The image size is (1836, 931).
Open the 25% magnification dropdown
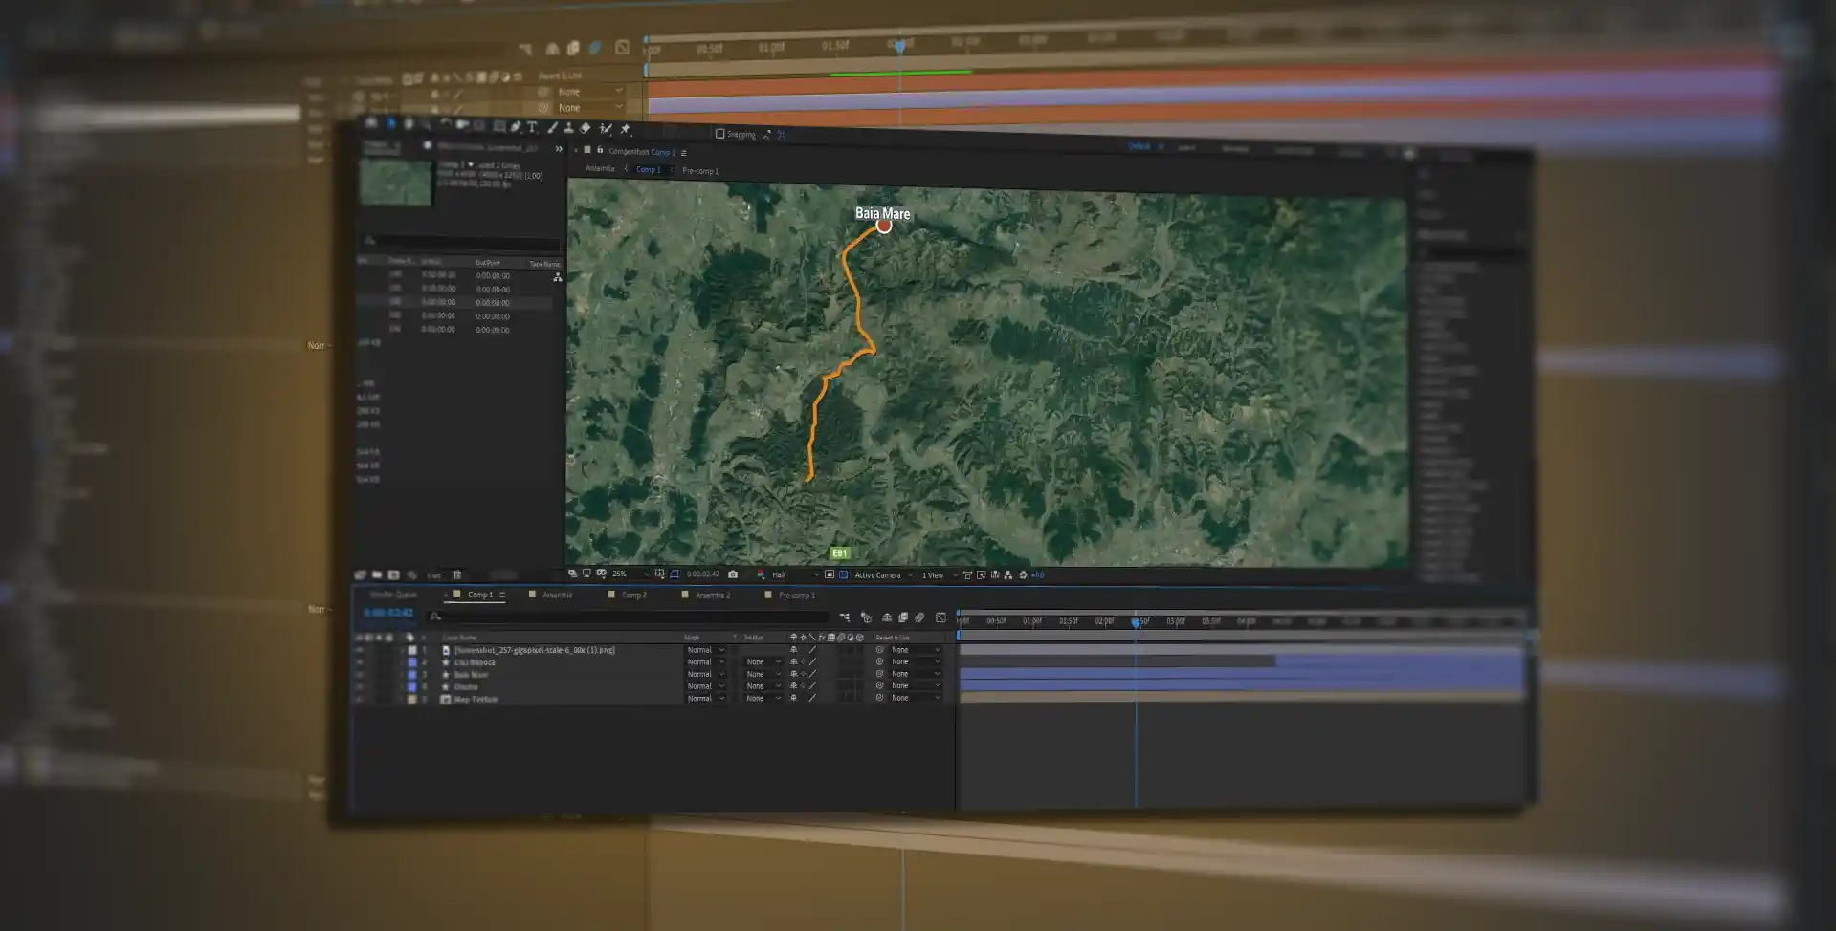click(630, 574)
